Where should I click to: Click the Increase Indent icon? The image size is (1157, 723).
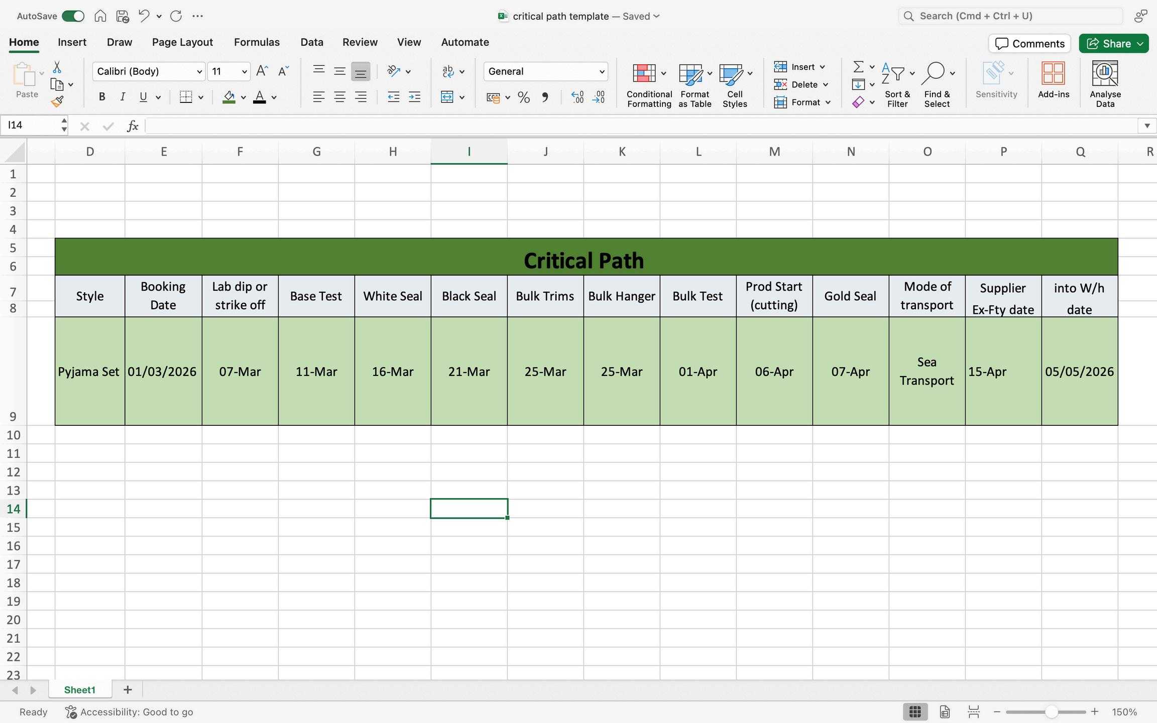[x=414, y=97]
